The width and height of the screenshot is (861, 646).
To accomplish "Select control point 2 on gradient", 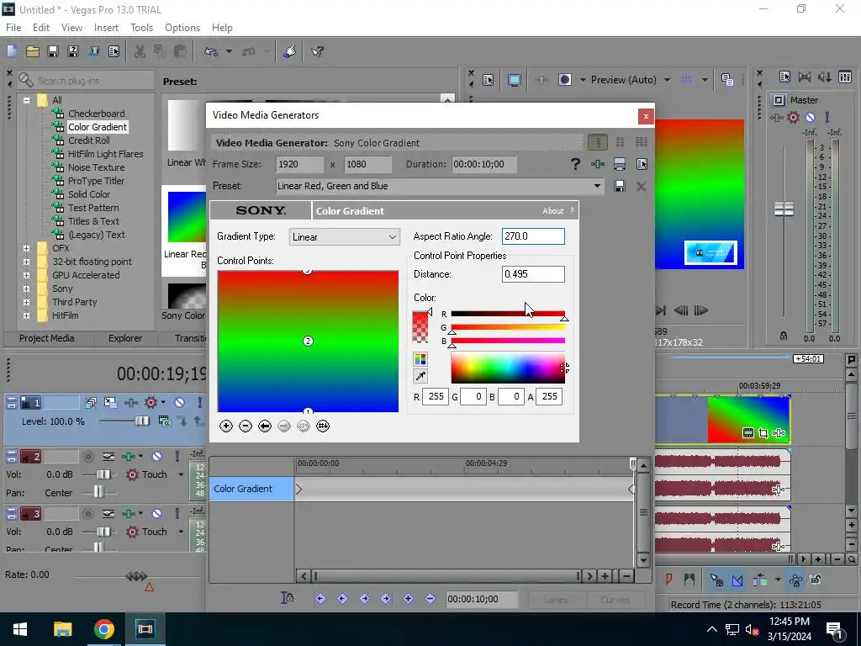I will click(308, 342).
